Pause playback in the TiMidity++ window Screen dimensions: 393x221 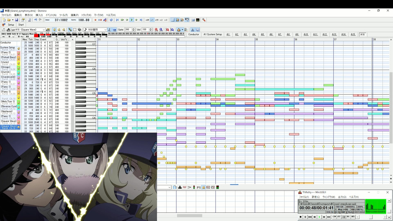click(305, 217)
